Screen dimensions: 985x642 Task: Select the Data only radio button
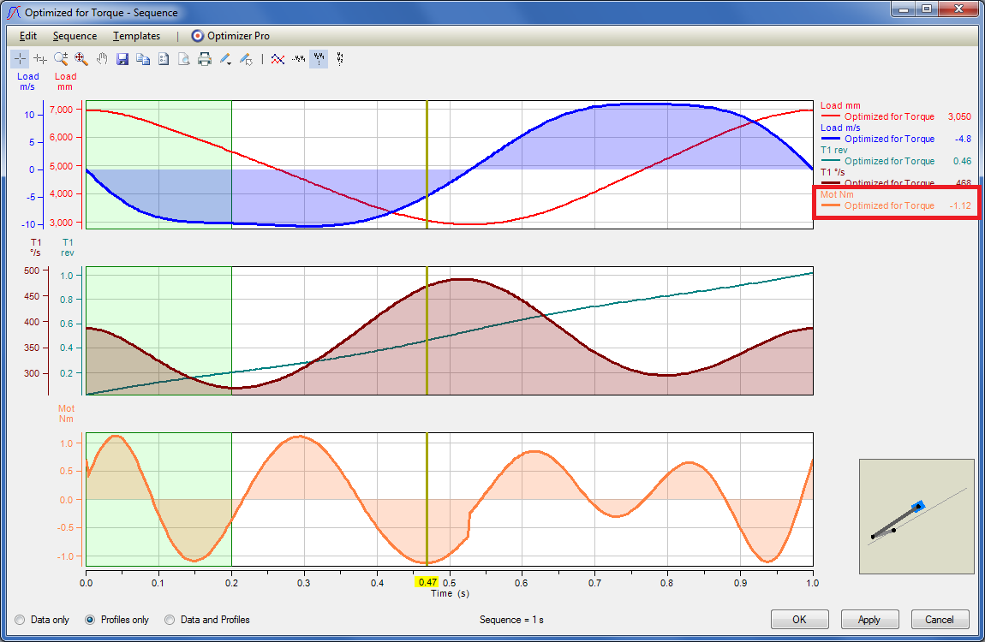(x=20, y=620)
